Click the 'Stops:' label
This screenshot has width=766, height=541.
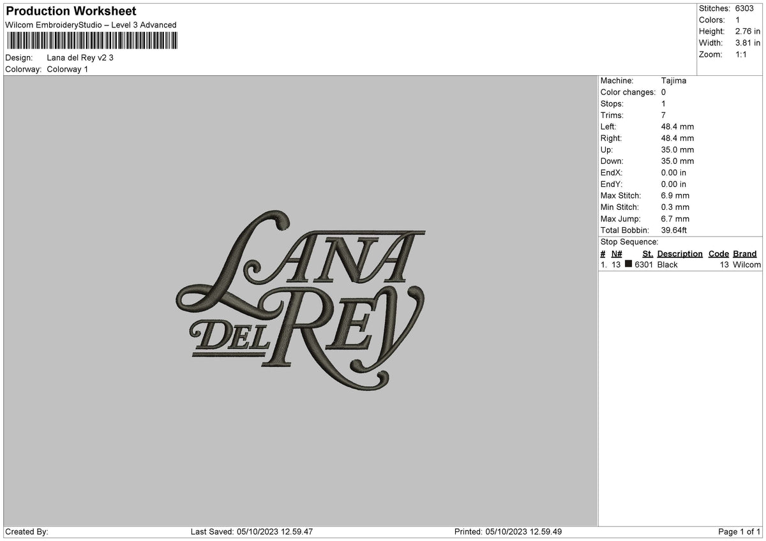(x=612, y=103)
